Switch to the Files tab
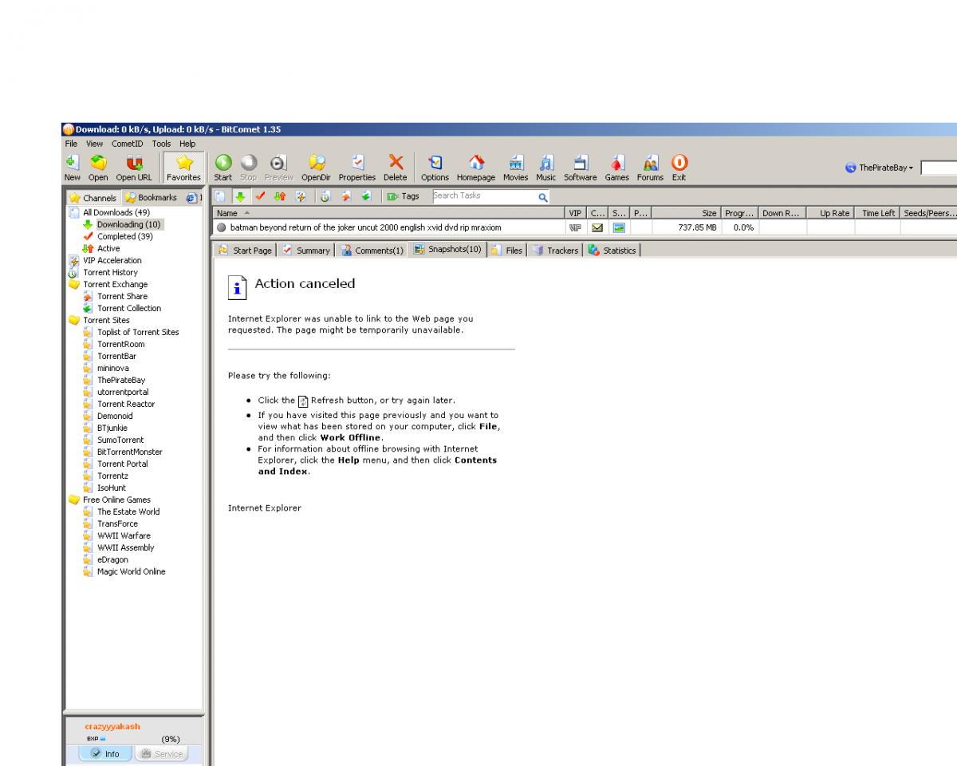Screen dimensions: 957x766 507,250
